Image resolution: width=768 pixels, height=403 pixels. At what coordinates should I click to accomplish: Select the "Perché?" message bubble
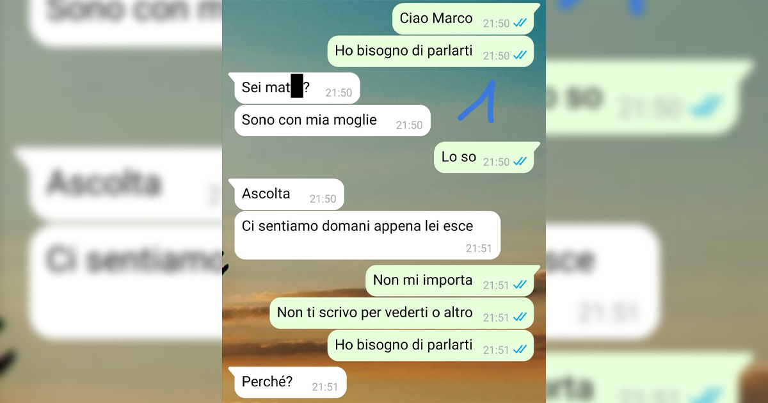290,383
